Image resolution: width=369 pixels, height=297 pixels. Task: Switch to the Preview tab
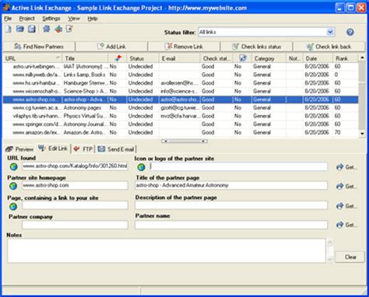pos(20,149)
